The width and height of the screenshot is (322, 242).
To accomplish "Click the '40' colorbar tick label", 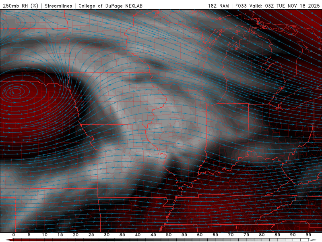I will [x=138, y=235].
